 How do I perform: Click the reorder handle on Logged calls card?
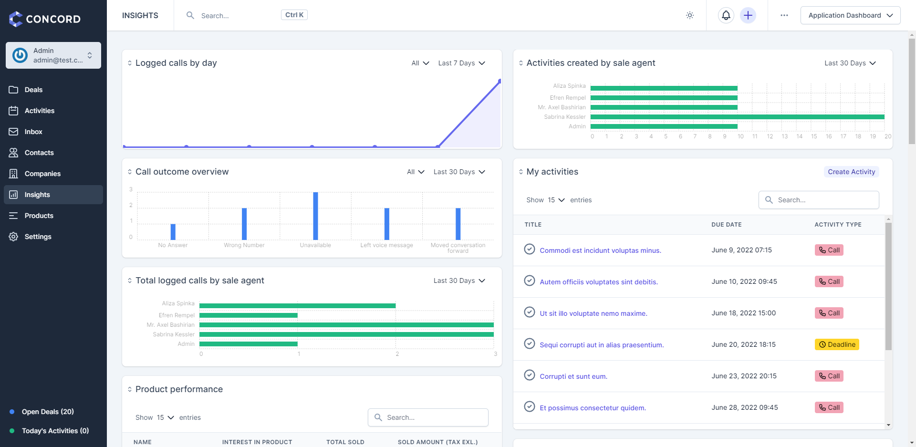130,63
